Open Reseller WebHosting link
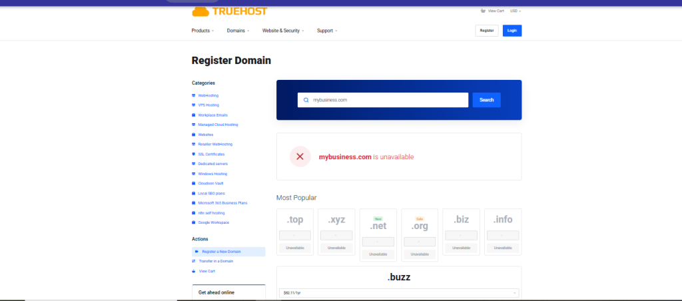 pos(215,145)
